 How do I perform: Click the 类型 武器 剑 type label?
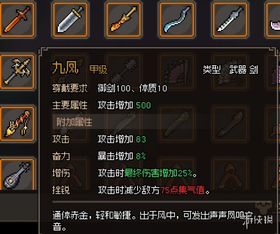coord(231,70)
